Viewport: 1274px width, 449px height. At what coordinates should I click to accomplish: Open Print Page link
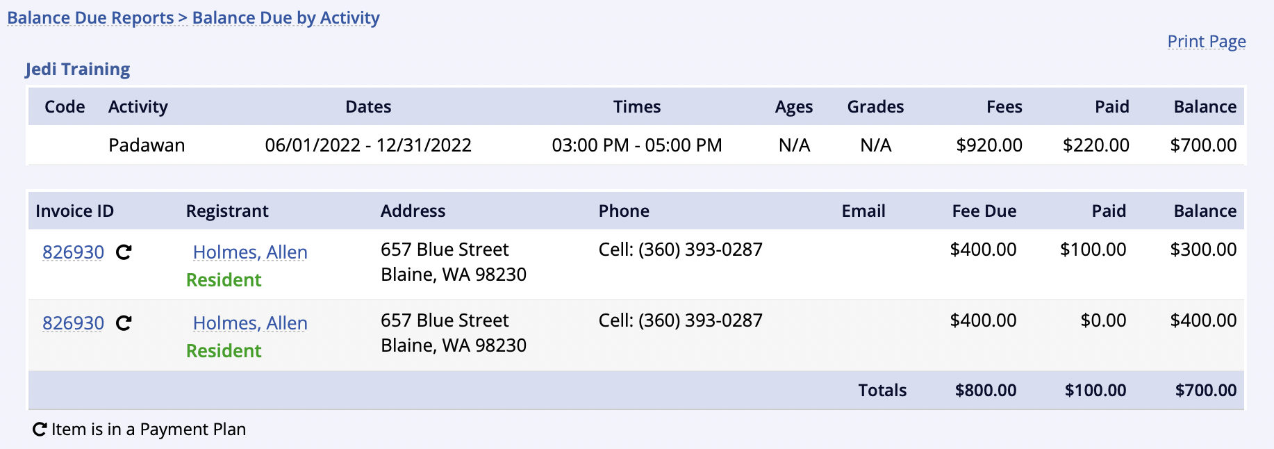click(x=1207, y=42)
